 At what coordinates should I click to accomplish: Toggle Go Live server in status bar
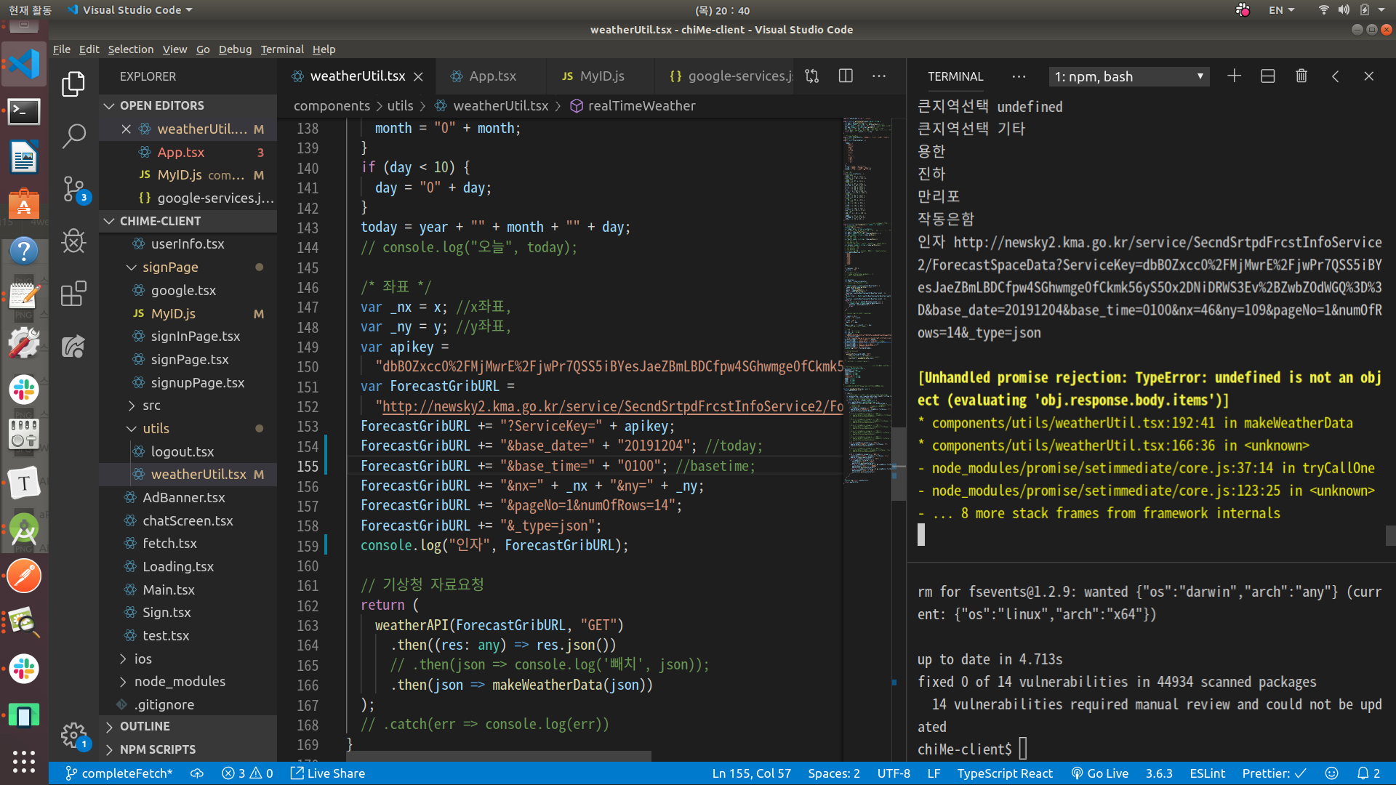click(1099, 773)
